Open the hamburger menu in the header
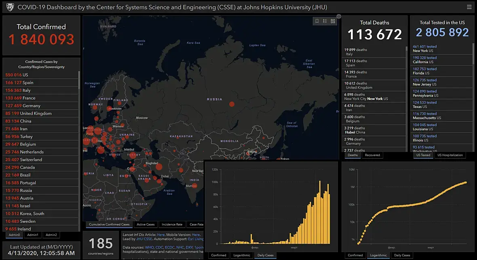 (469, 7)
